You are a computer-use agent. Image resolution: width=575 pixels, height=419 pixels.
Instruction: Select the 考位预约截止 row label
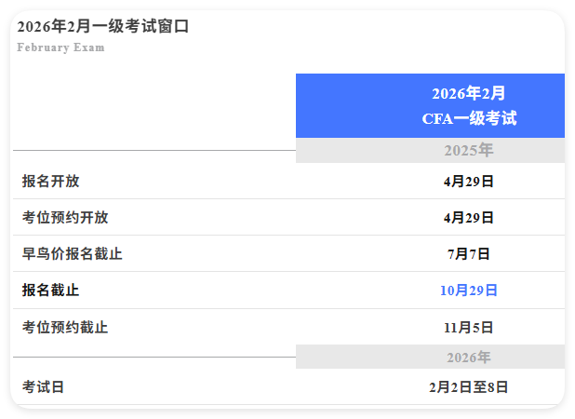click(x=65, y=328)
